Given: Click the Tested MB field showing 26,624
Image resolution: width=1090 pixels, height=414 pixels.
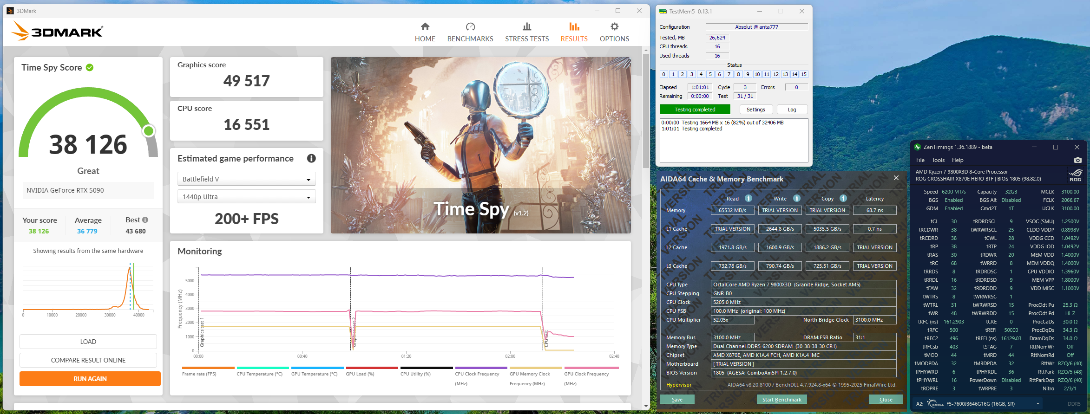Looking at the screenshot, I should pos(717,38).
